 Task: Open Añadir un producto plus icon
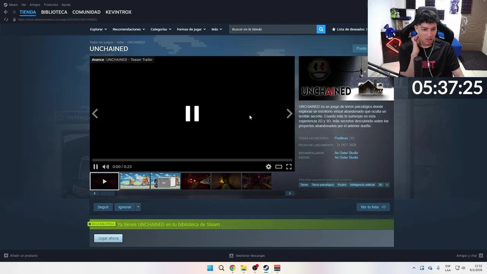coord(6,256)
